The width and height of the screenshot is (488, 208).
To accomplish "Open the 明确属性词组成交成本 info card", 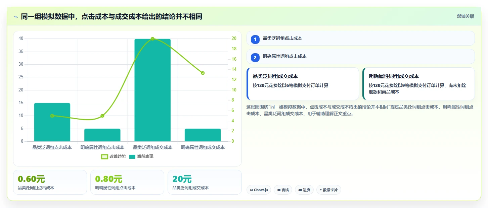I will pos(418,84).
